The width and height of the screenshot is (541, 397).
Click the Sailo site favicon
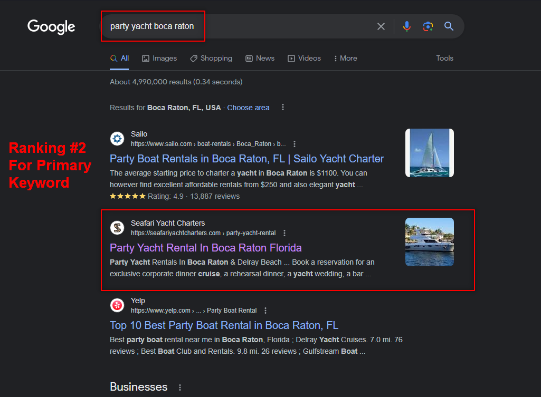117,139
